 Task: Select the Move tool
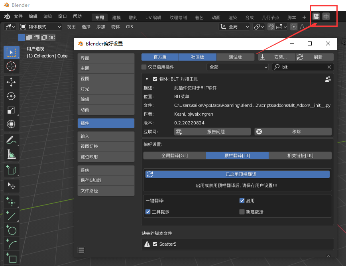pyautogui.click(x=11, y=82)
